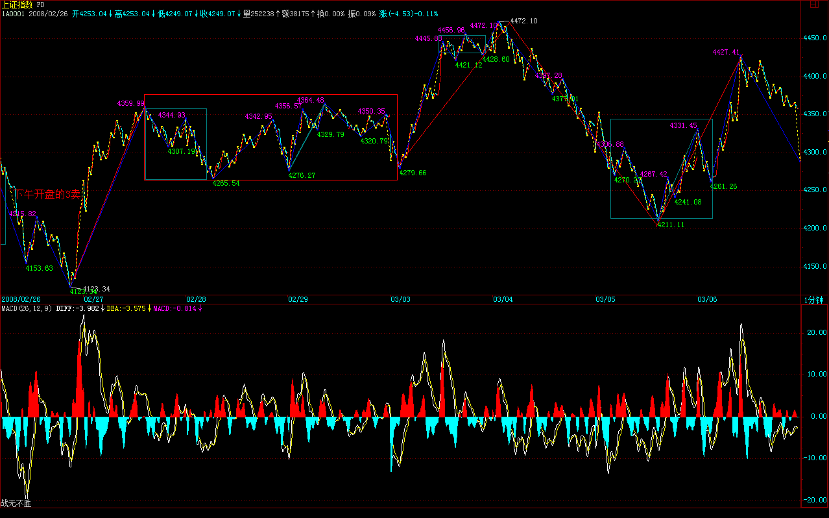Select the 1A0001 stock code text

coord(12,14)
